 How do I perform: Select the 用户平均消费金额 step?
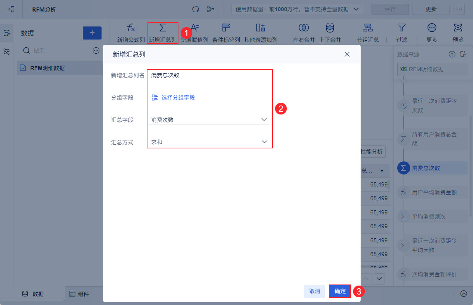click(x=433, y=192)
